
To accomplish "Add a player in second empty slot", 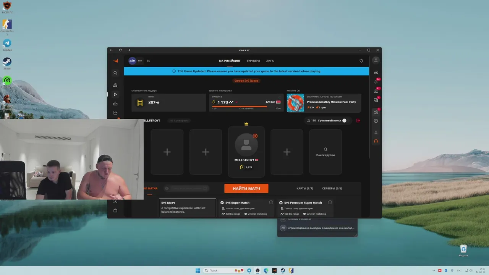I will (206, 152).
